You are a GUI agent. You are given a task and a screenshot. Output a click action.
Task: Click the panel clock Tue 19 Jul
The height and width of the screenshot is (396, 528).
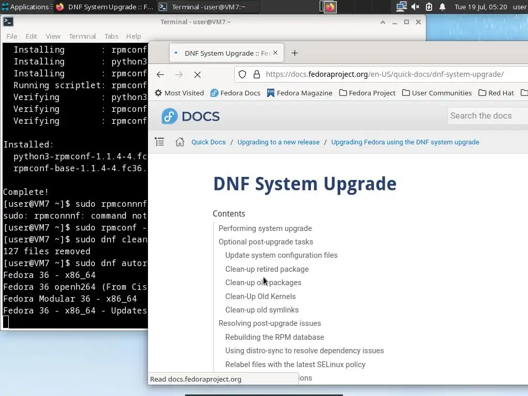481,7
